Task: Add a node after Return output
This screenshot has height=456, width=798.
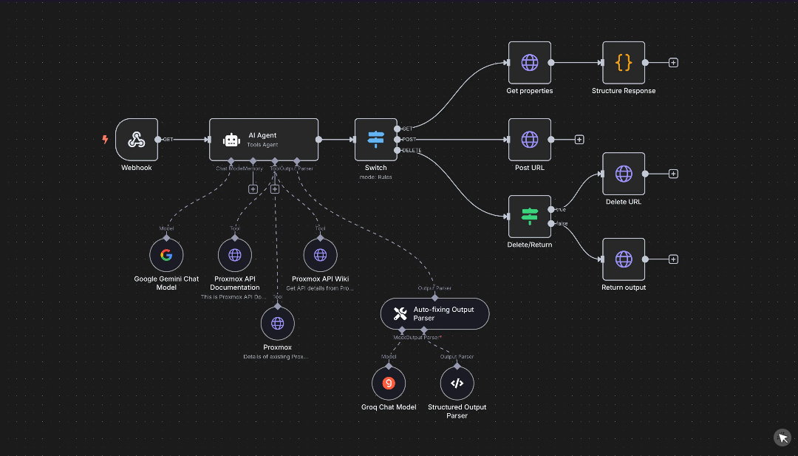Action: (673, 259)
